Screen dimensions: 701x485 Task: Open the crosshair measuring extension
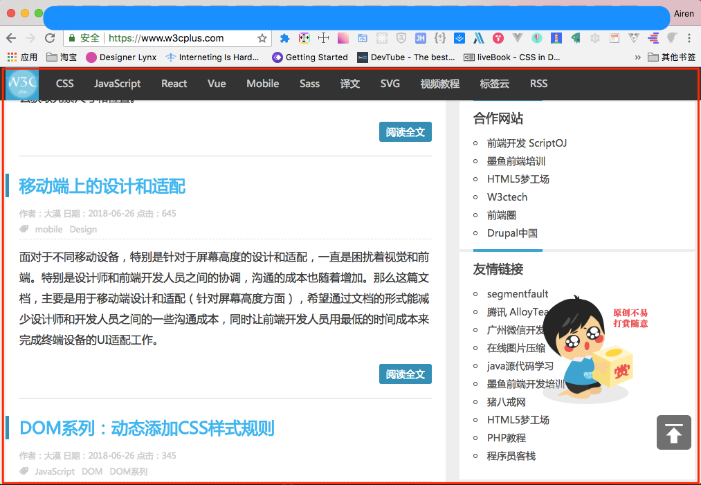tap(323, 39)
